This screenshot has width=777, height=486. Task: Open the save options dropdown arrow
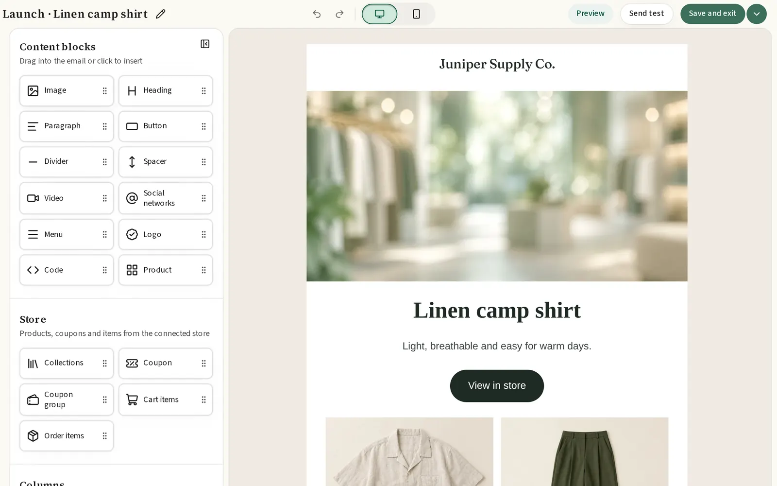757,14
